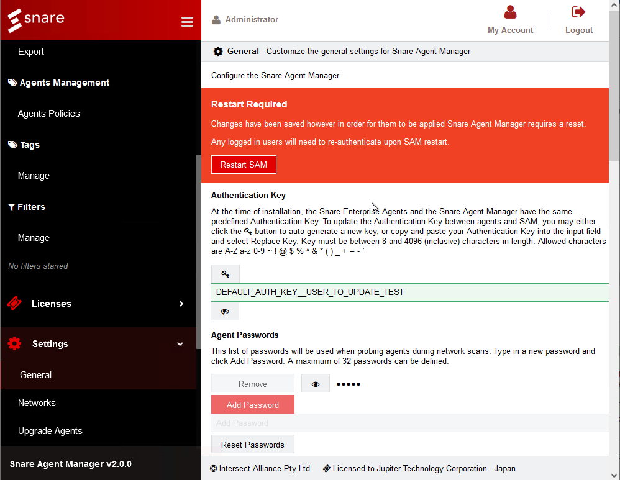The width and height of the screenshot is (620, 480).
Task: Toggle the hamburger sidebar menu
Action: click(187, 22)
